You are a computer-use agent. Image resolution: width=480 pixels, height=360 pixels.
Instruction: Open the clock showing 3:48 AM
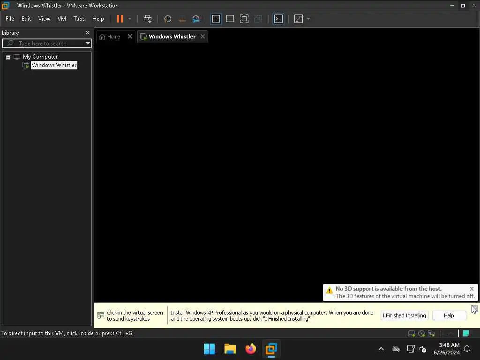(x=447, y=349)
